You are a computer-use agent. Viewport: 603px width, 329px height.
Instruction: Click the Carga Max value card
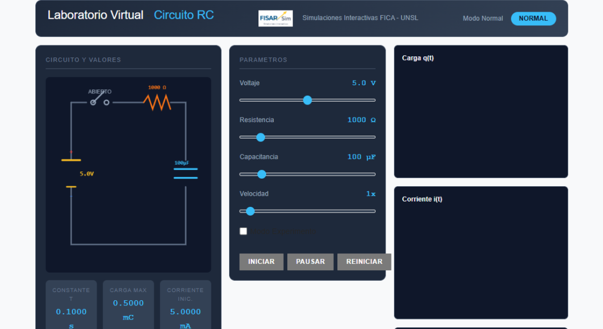128,305
